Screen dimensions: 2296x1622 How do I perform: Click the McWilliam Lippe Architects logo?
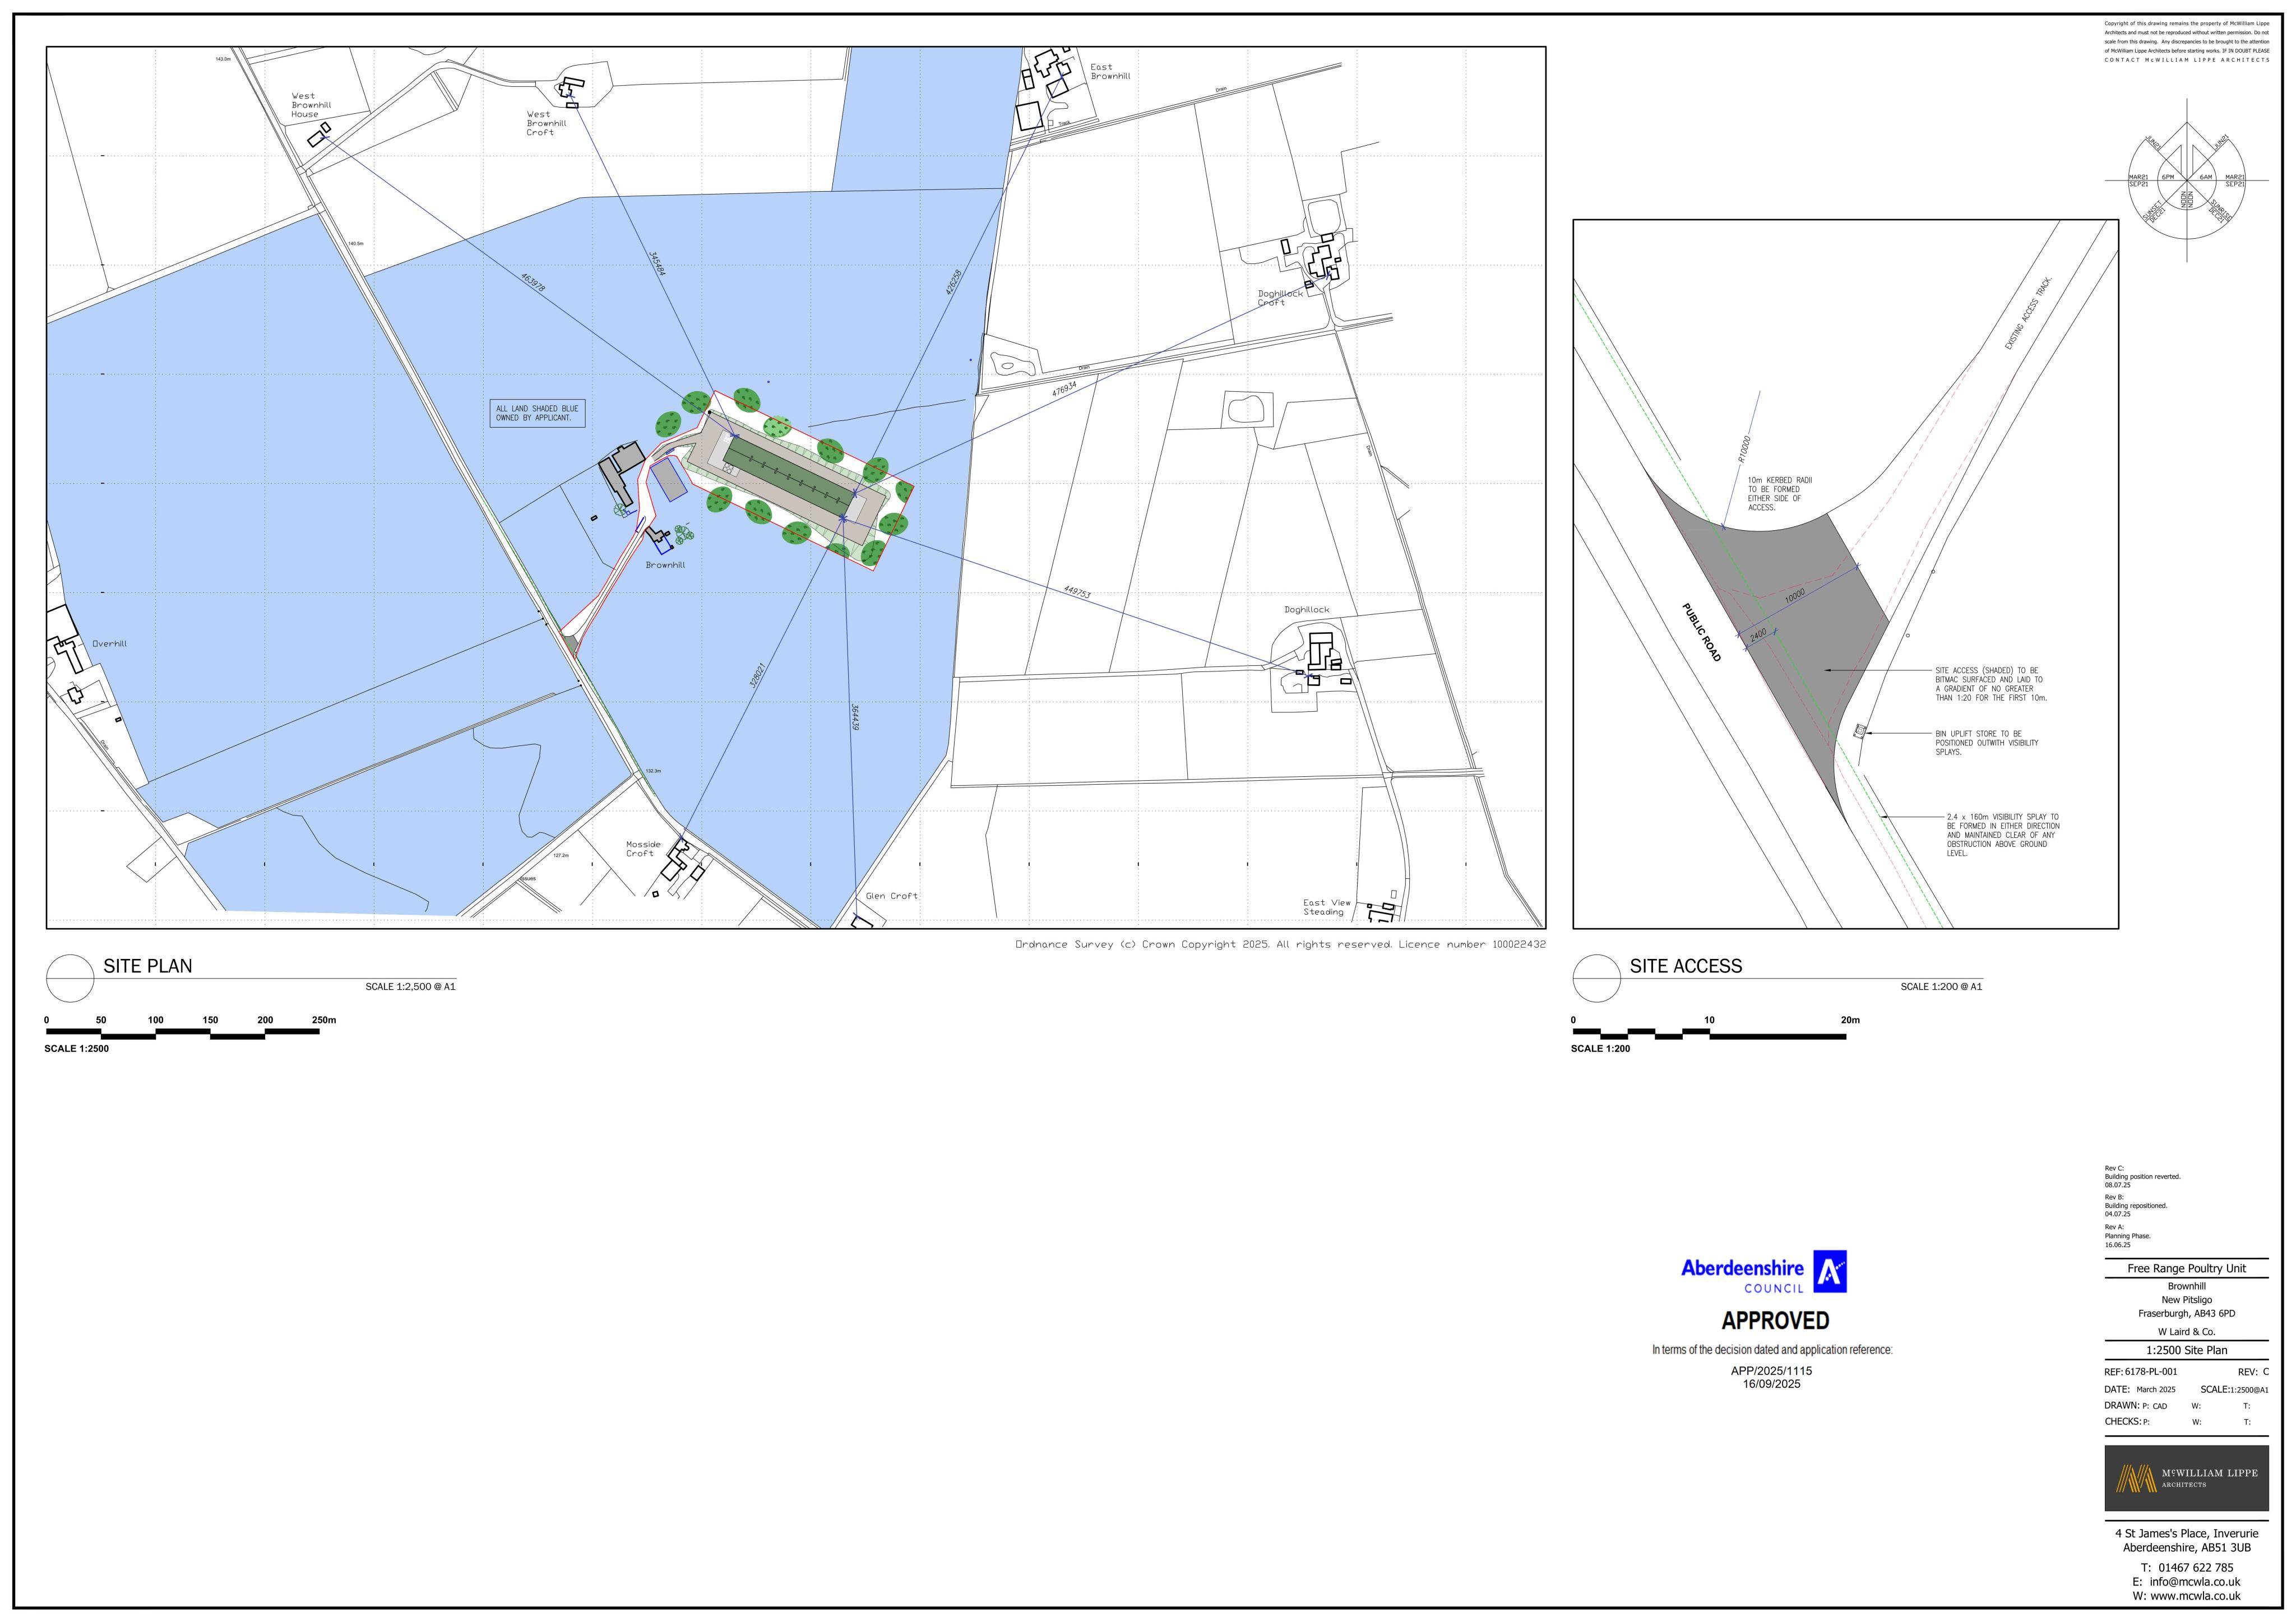(2186, 1478)
